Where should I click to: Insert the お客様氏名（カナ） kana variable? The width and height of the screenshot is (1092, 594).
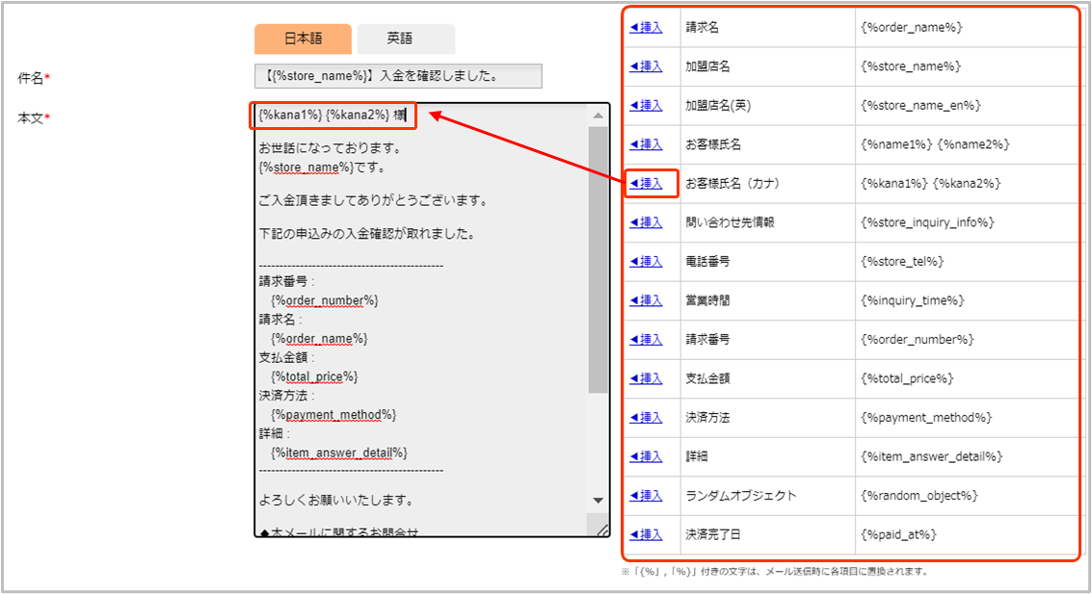pos(646,183)
